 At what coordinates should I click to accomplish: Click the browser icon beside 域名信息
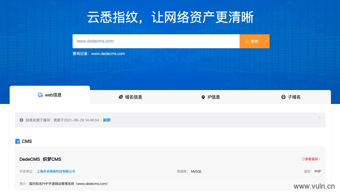pos(121,97)
